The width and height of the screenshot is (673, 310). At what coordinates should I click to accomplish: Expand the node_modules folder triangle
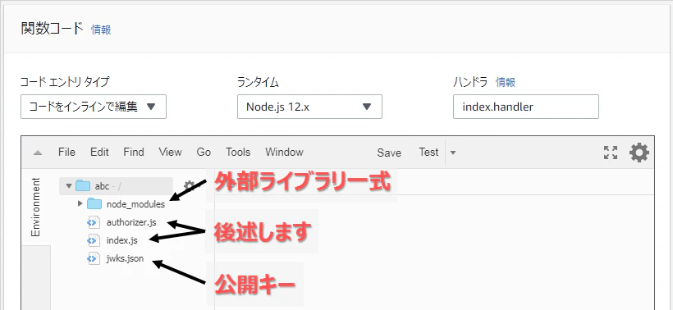click(80, 203)
